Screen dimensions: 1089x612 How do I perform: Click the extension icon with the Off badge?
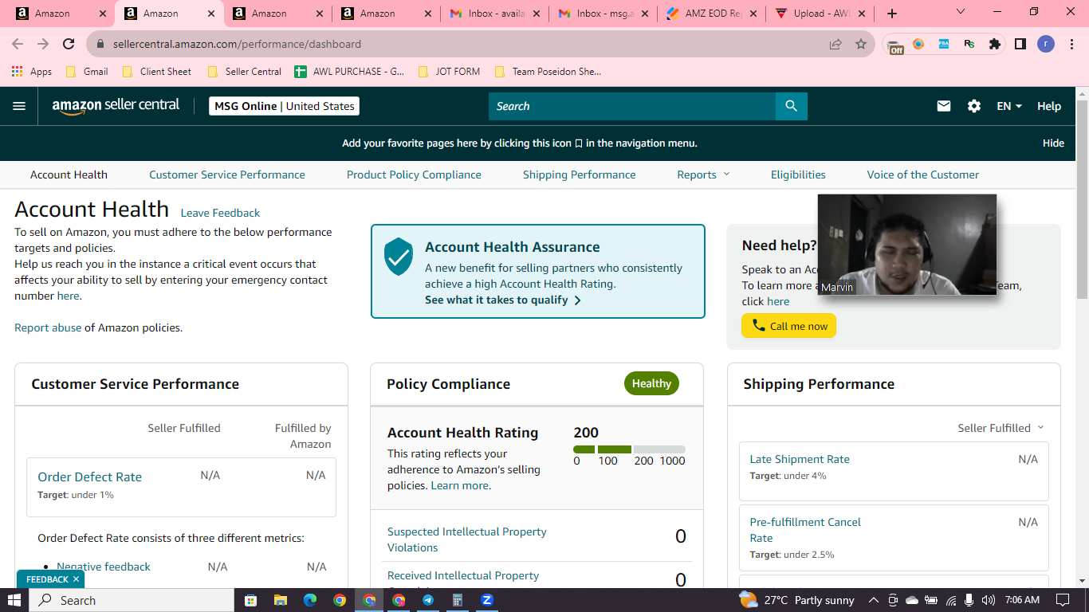pyautogui.click(x=894, y=45)
